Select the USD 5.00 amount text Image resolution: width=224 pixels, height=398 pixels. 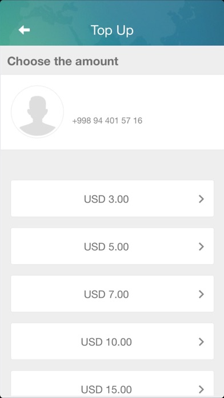106,246
